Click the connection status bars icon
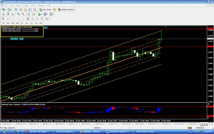Image resolution: width=214 pixels, height=134 pixels. pyautogui.click(x=190, y=128)
